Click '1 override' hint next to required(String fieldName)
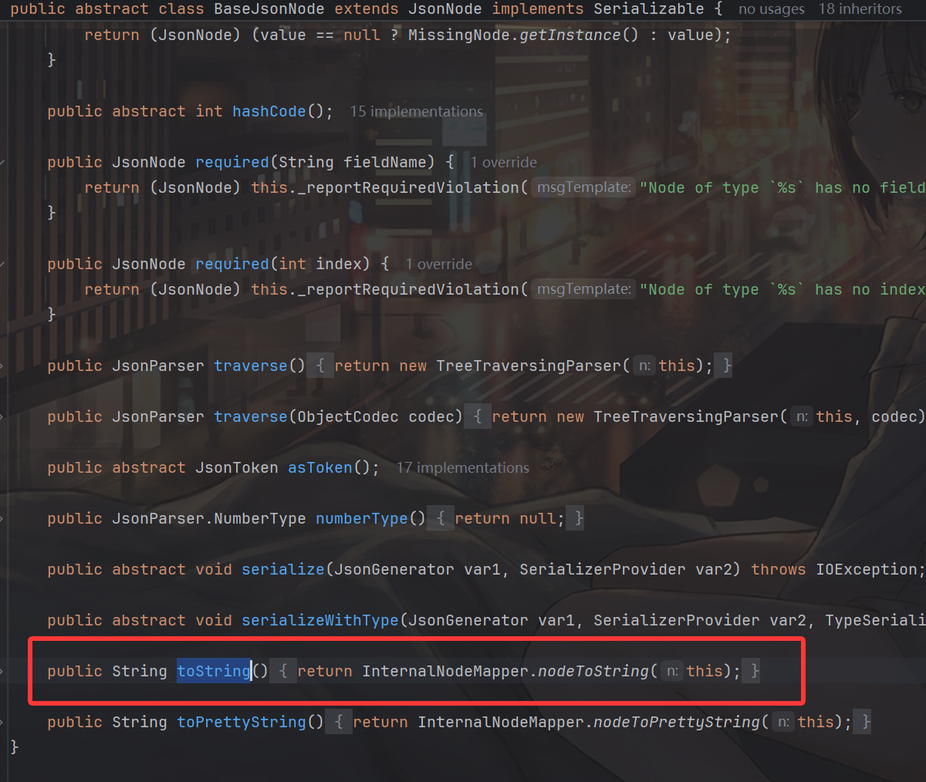 503,162
